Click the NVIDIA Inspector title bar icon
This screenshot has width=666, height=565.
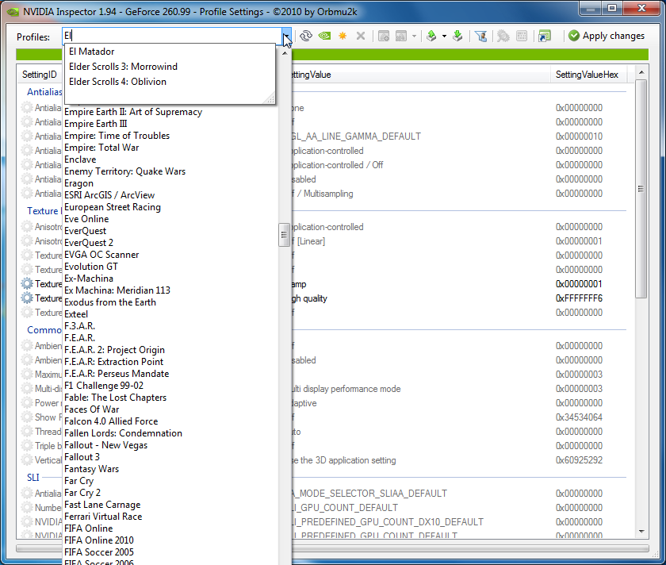[x=13, y=11]
